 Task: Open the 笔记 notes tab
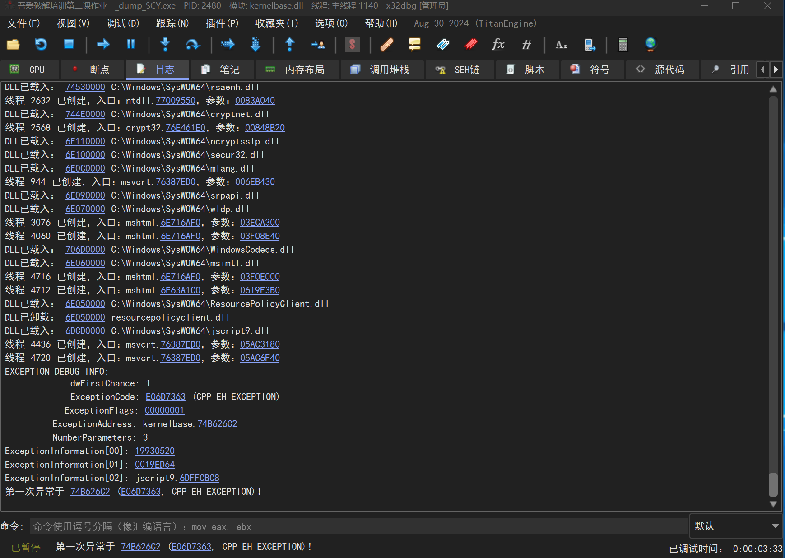[x=222, y=70]
